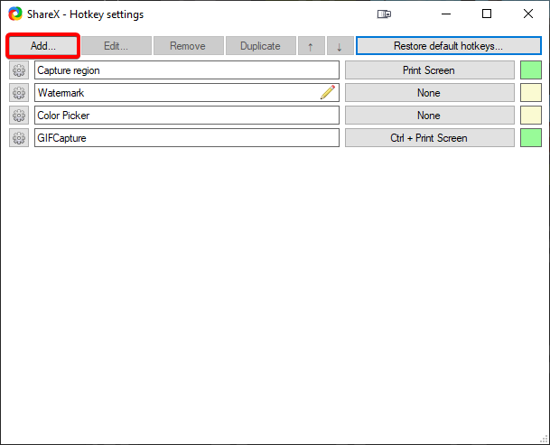Set hotkey for Watermark showing None
Image resolution: width=550 pixels, height=445 pixels.
pyautogui.click(x=429, y=93)
